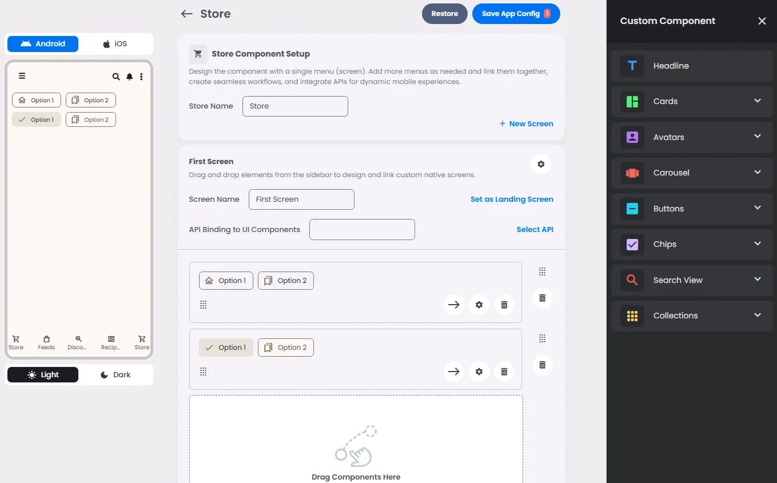Open Recip... tab in phone bottom bar

[x=111, y=343]
